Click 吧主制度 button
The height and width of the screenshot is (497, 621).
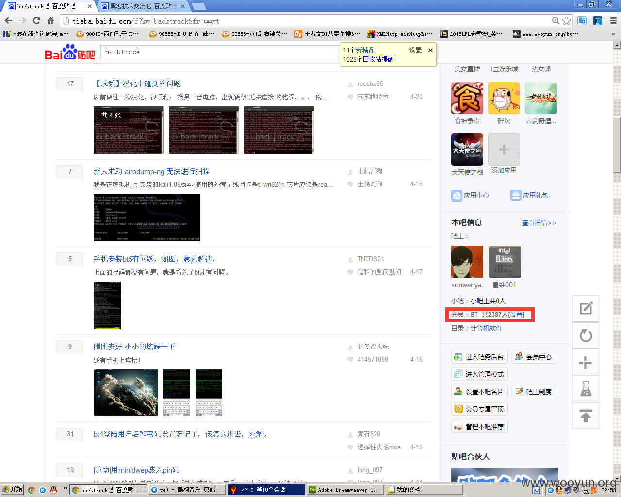(x=534, y=392)
